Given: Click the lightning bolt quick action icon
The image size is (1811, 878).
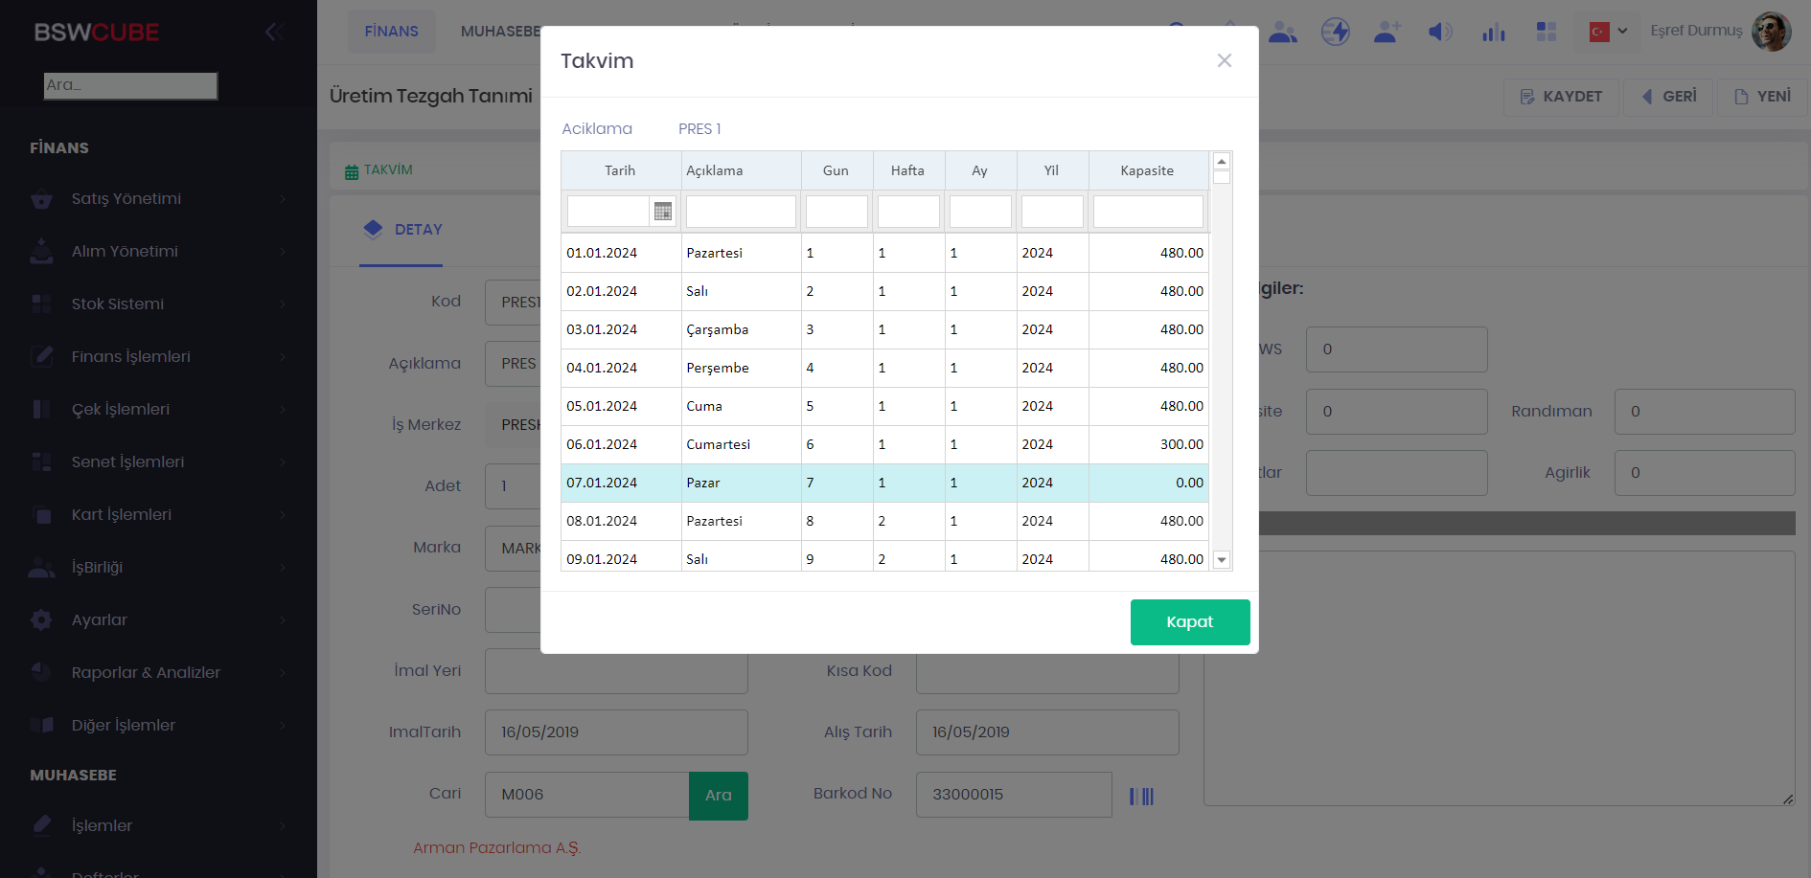Looking at the screenshot, I should coord(1335,33).
